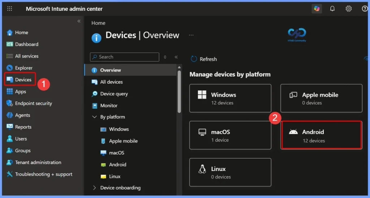The image size is (370, 198).
Task: Collapse the left navigation sidebar
Action: click(79, 21)
